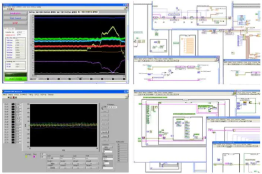Open first menu in top-left window menu bar
The image size is (262, 174).
click(x=4, y=7)
